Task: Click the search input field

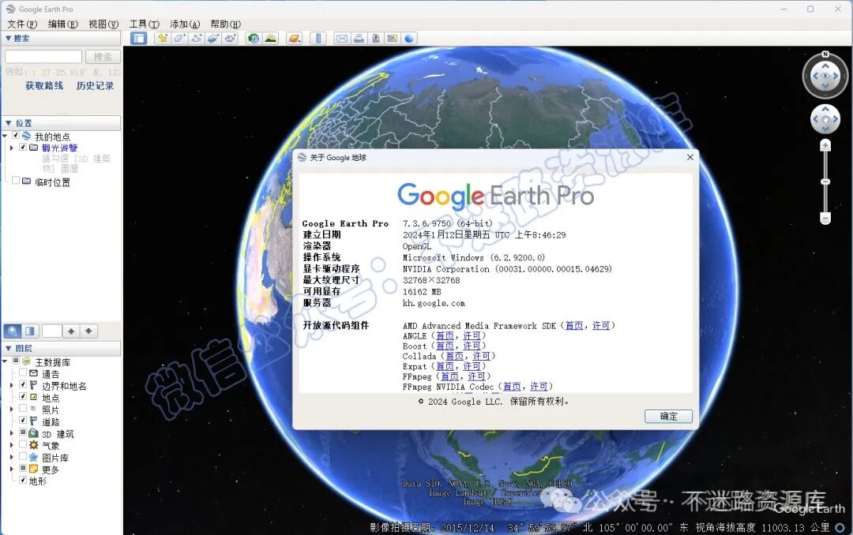Action: 43,57
